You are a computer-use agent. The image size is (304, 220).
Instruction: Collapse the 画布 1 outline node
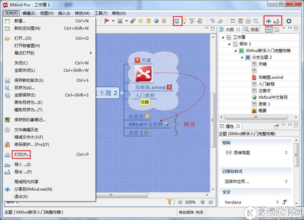click(229, 44)
